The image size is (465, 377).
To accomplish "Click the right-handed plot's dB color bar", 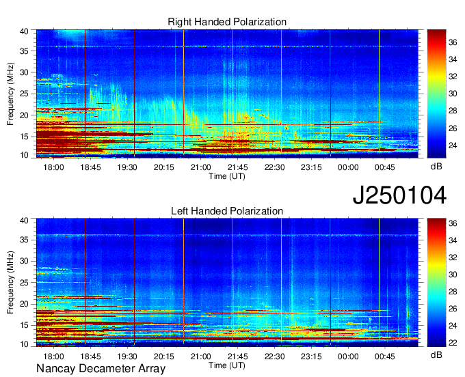I will (436, 94).
